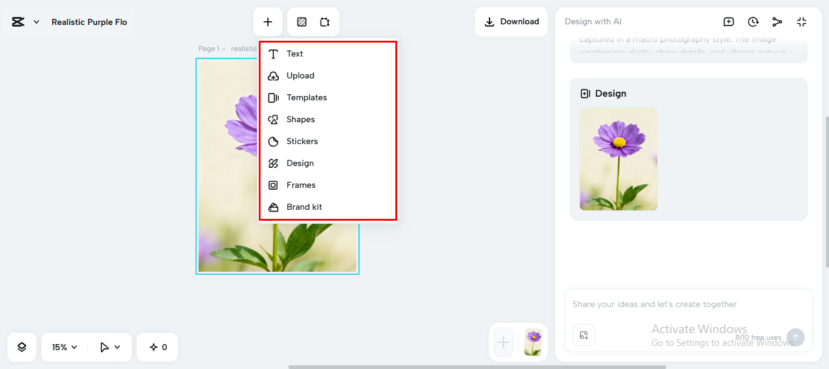Start a new AI chat with the plus-bubble icon
This screenshot has width=829, height=369.
coord(728,21)
